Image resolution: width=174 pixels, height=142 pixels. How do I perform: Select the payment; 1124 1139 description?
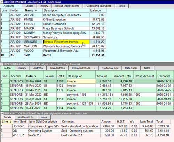click(81, 104)
